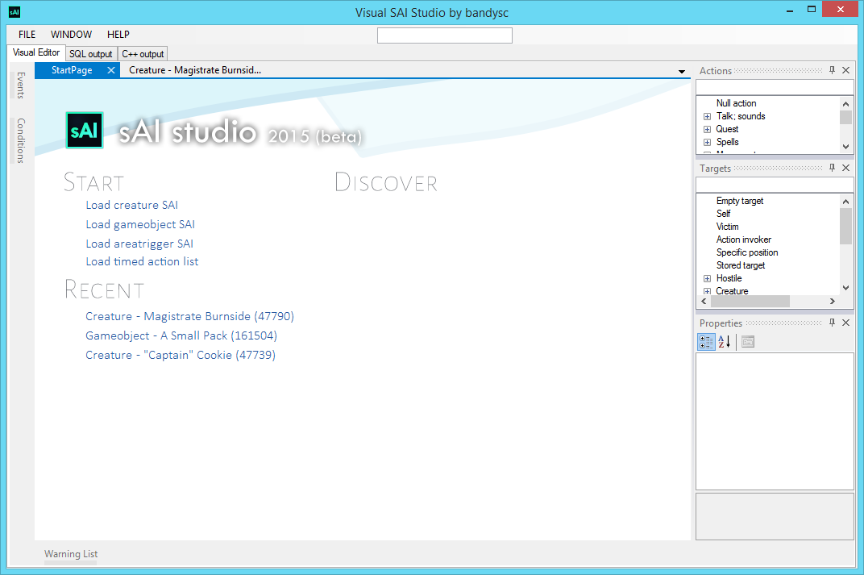Select Null action in Actions list
The image size is (864, 575).
click(736, 103)
